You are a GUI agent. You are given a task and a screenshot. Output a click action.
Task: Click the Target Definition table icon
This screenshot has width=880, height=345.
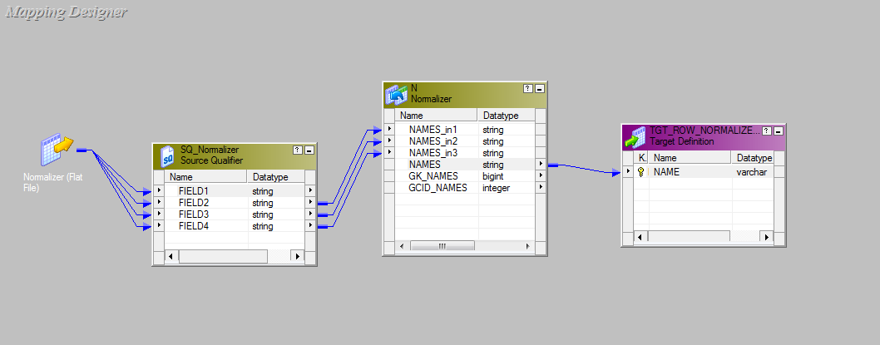point(635,136)
